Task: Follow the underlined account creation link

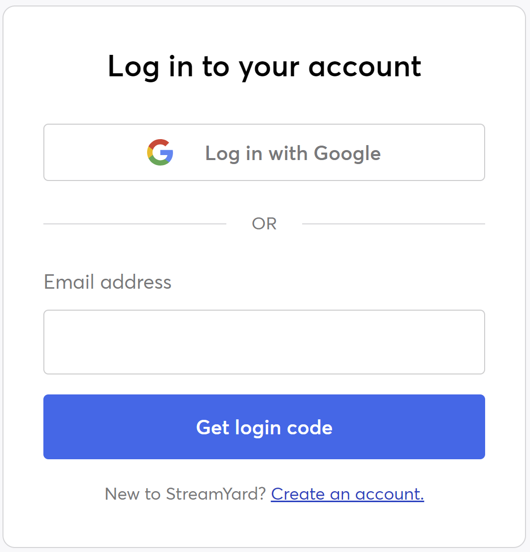Action: 348,494
